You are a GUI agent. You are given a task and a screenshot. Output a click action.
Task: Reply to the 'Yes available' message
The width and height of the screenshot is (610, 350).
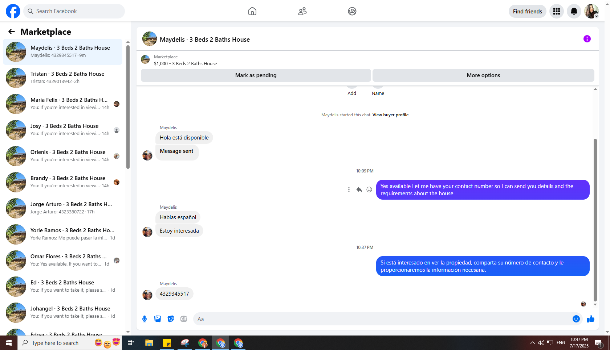(x=359, y=189)
